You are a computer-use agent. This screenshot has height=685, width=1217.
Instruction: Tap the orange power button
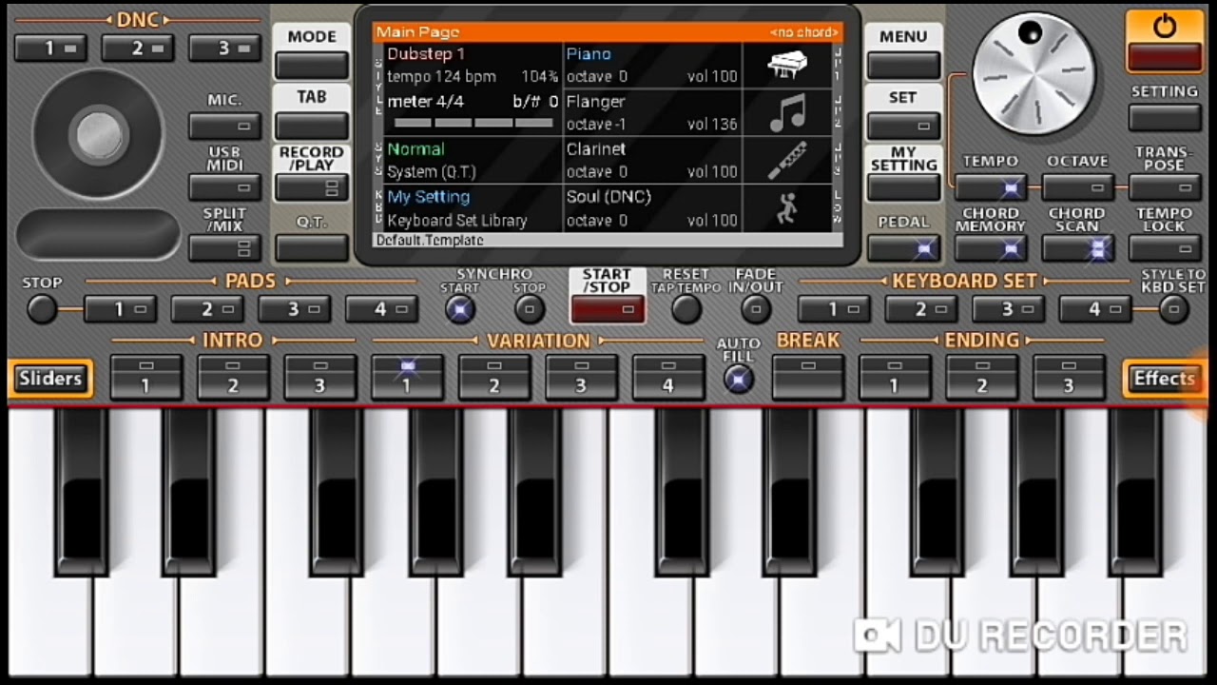(1164, 40)
